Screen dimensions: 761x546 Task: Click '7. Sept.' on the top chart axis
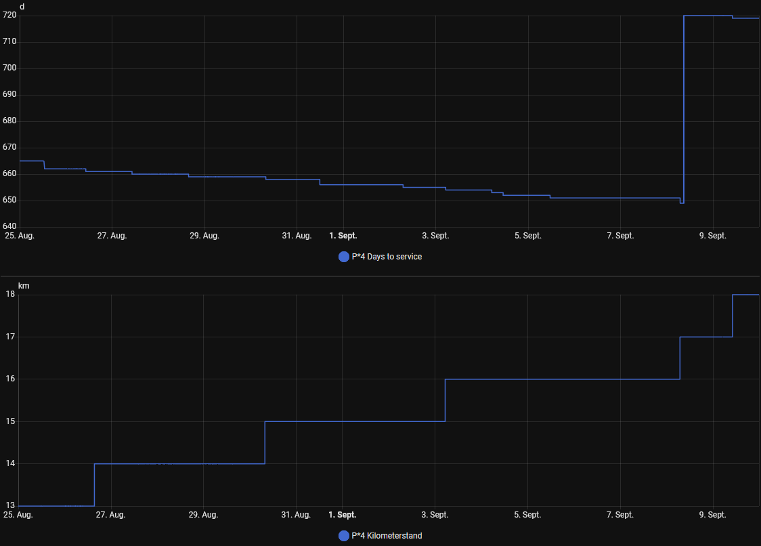620,236
